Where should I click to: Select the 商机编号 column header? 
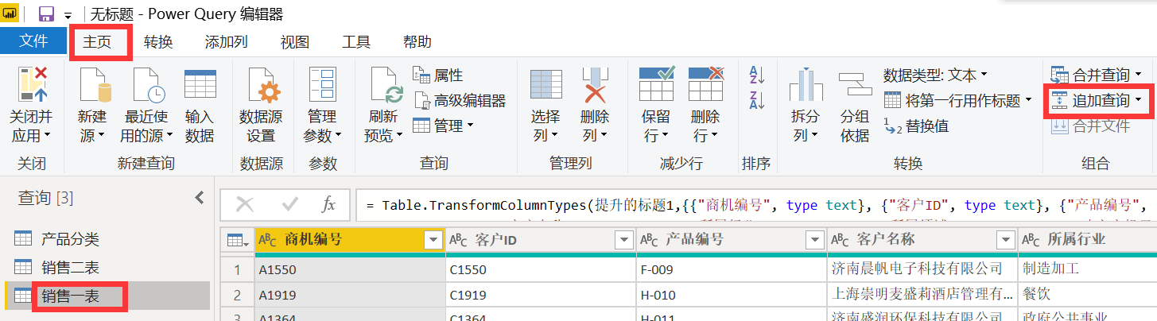click(350, 240)
